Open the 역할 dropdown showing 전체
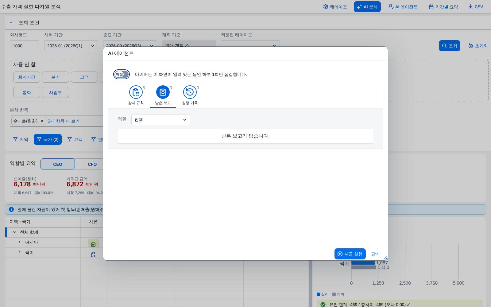 [161, 120]
